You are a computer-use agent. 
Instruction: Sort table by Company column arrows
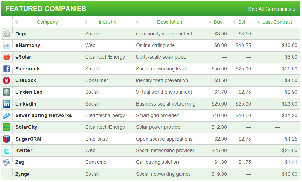pos(16,22)
